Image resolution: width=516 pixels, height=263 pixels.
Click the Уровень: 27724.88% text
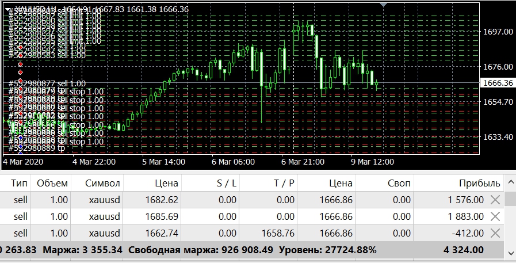click(x=327, y=250)
